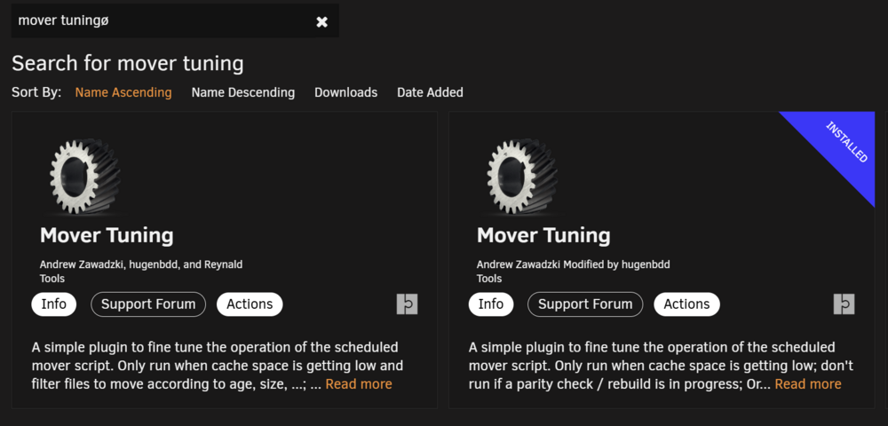Open Support Forum for the installed Mover Tuning
The image size is (888, 426).
point(585,304)
